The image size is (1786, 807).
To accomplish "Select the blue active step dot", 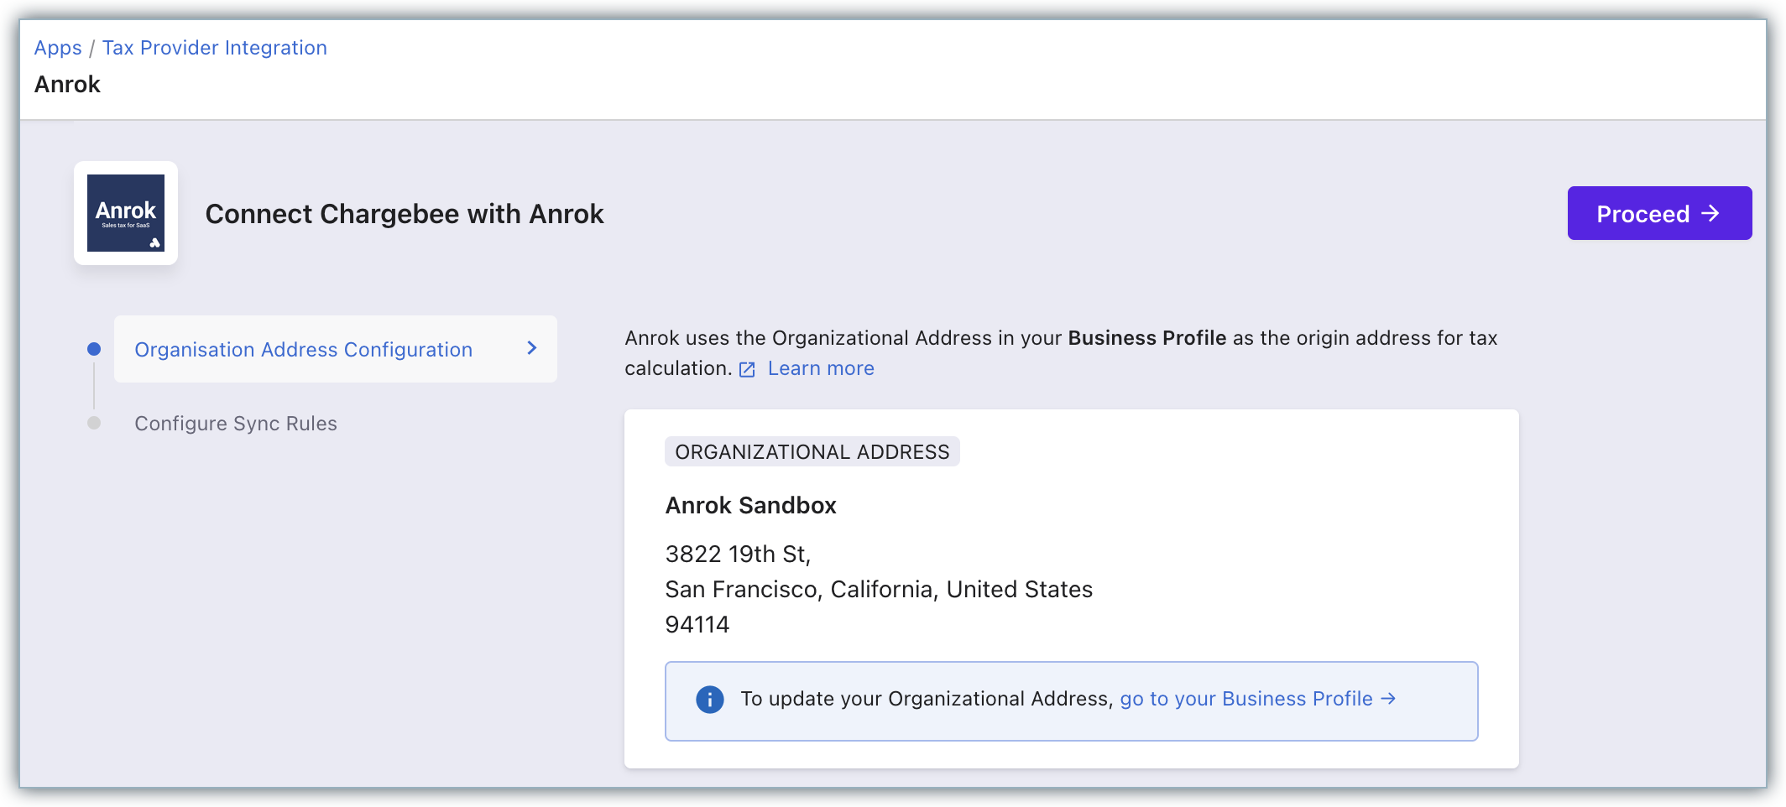I will tap(94, 349).
